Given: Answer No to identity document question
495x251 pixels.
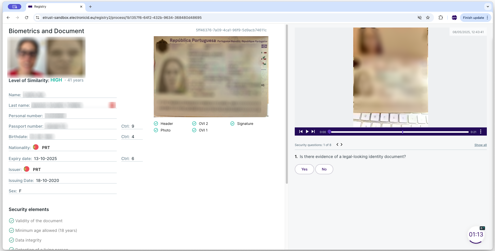Looking at the screenshot, I should click(324, 169).
